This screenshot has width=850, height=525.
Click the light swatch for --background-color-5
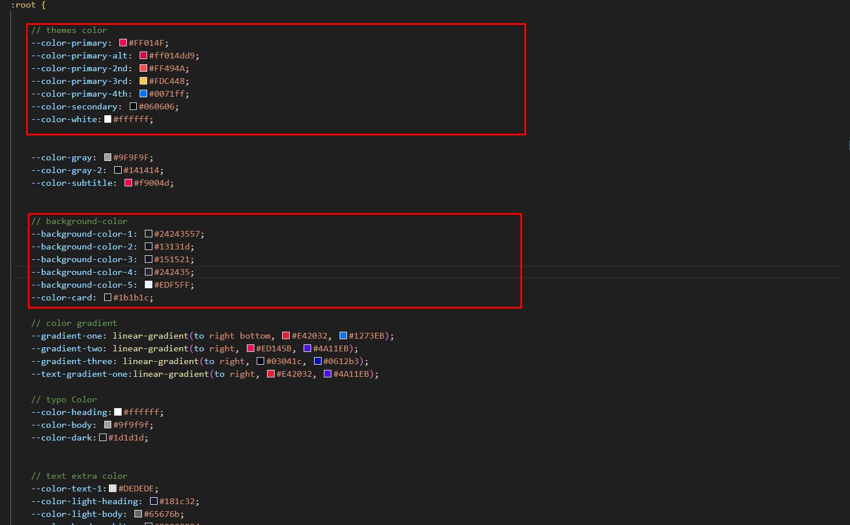tap(148, 285)
